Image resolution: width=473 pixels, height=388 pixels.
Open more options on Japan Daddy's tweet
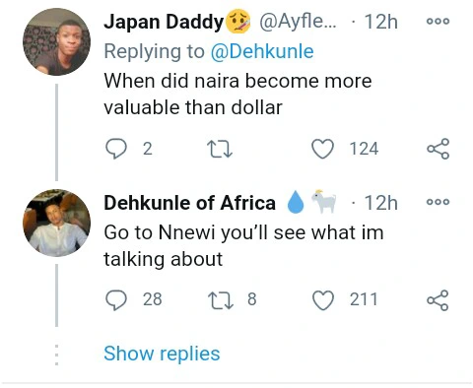coord(438,22)
